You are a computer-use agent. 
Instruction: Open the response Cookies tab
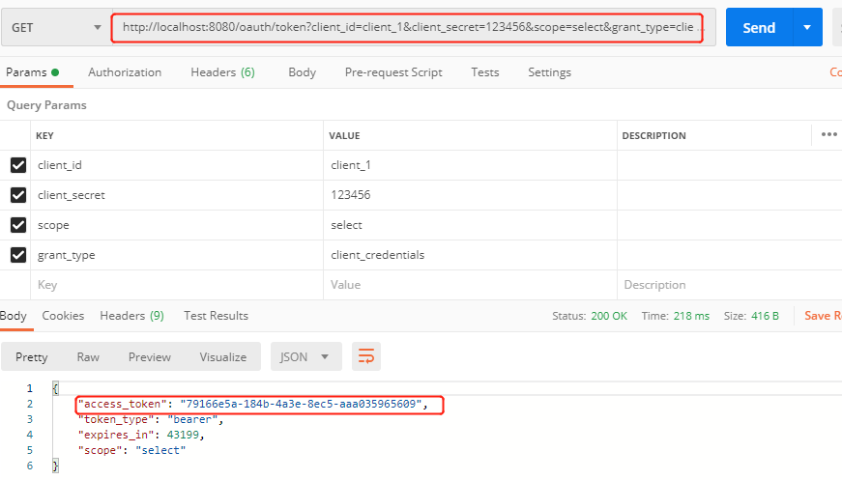point(63,316)
